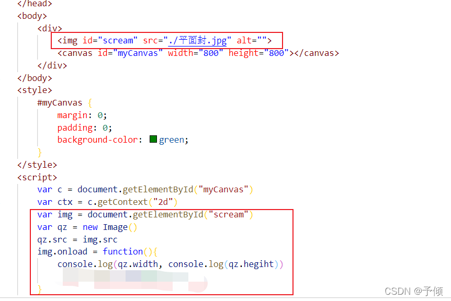
Task: Click 'qz.src' assignment target
Action: coord(52,239)
